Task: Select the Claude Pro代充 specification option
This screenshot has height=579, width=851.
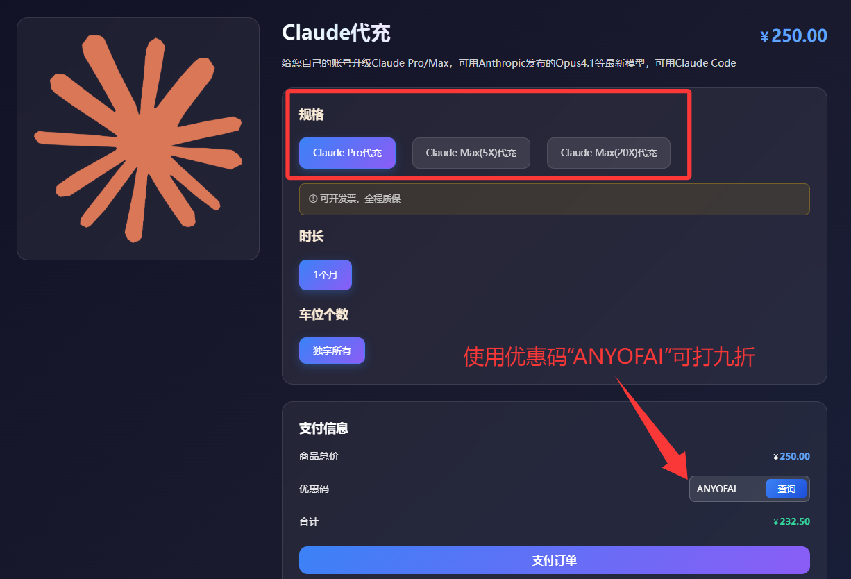Action: click(347, 153)
